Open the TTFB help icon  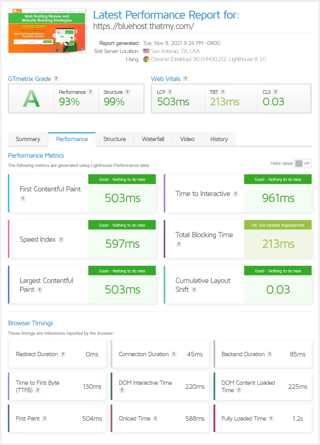click(x=37, y=390)
